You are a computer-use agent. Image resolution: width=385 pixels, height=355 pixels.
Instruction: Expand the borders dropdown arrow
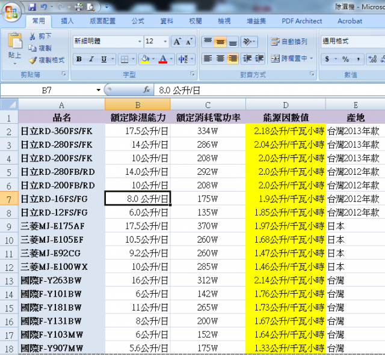tap(134, 59)
